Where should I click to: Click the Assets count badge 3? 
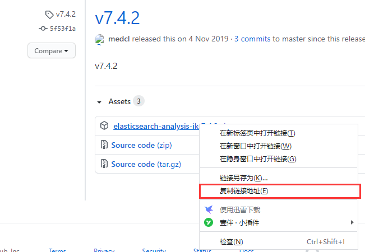[138, 101]
